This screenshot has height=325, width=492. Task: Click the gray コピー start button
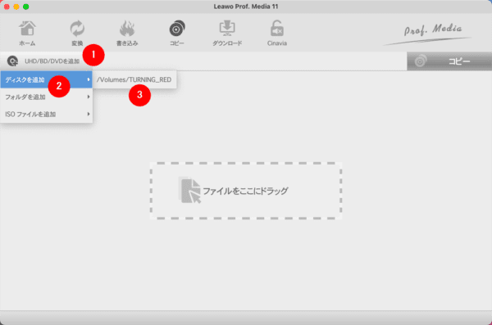(x=449, y=61)
